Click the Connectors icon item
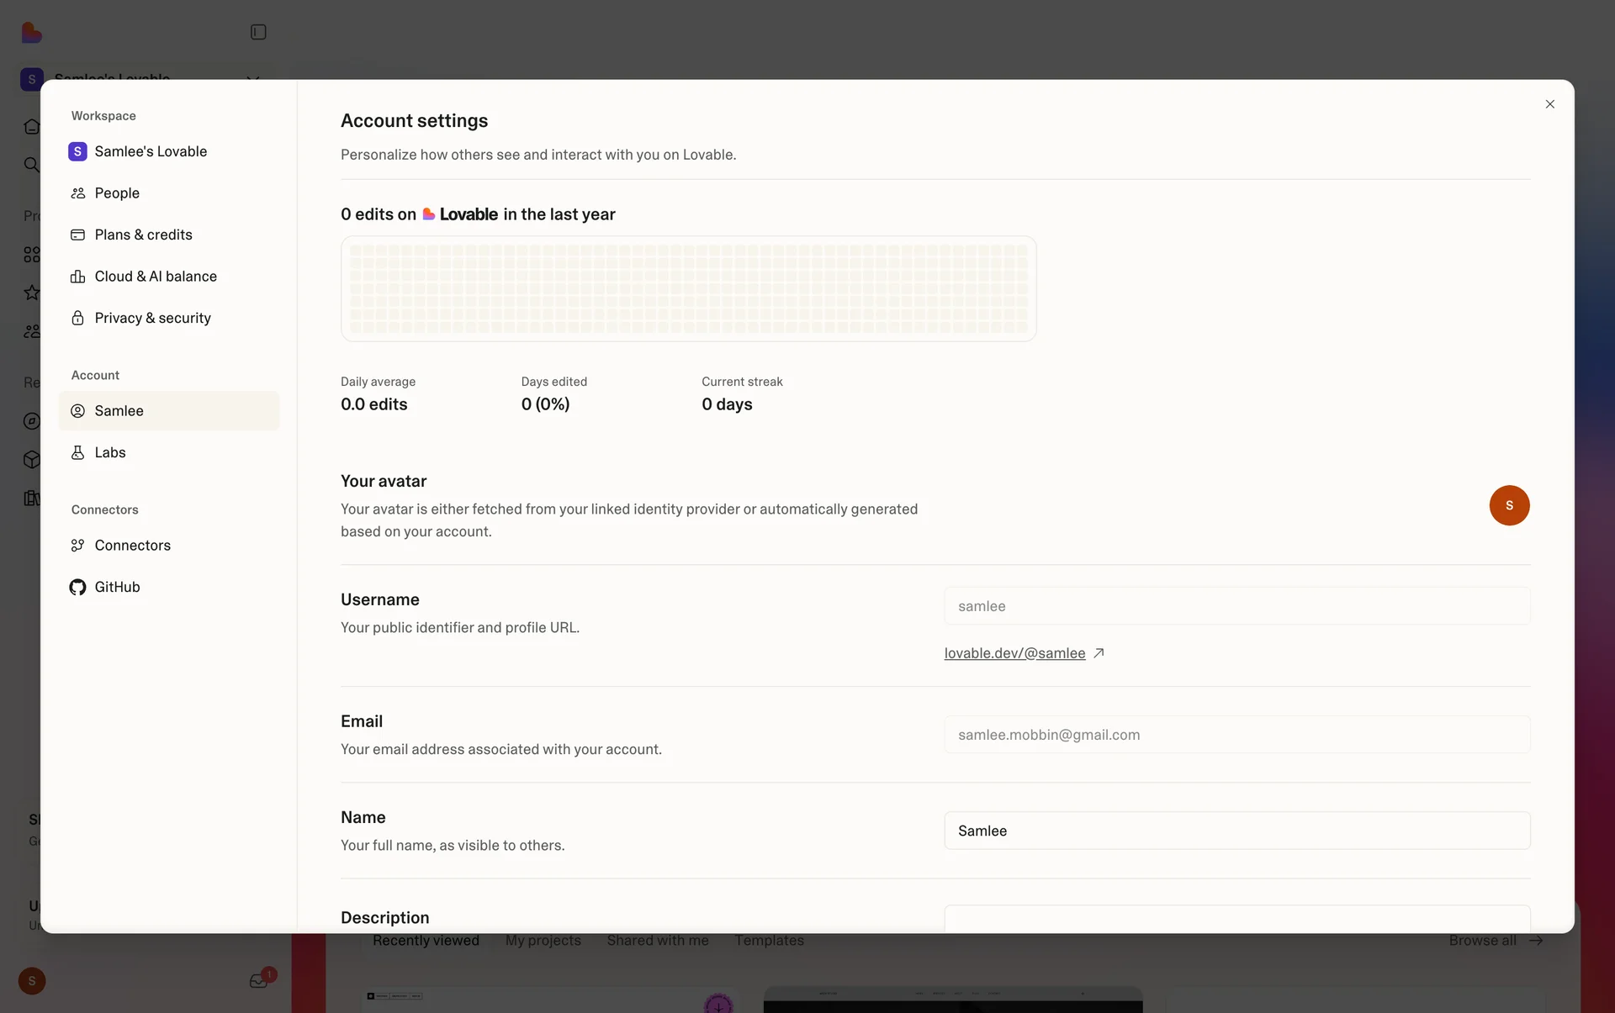The height and width of the screenshot is (1013, 1615). (x=78, y=546)
